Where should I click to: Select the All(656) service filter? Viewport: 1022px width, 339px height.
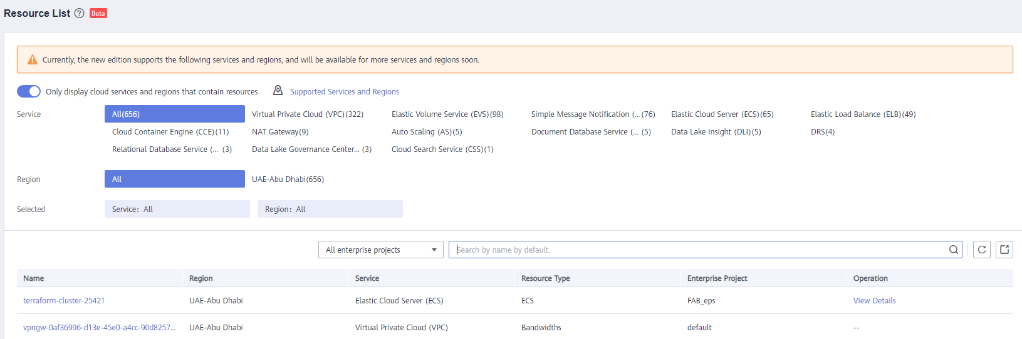pyautogui.click(x=175, y=114)
